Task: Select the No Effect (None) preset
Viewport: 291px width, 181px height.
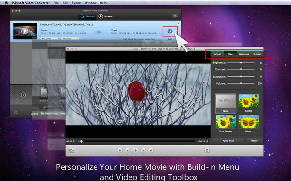Action: [226, 103]
